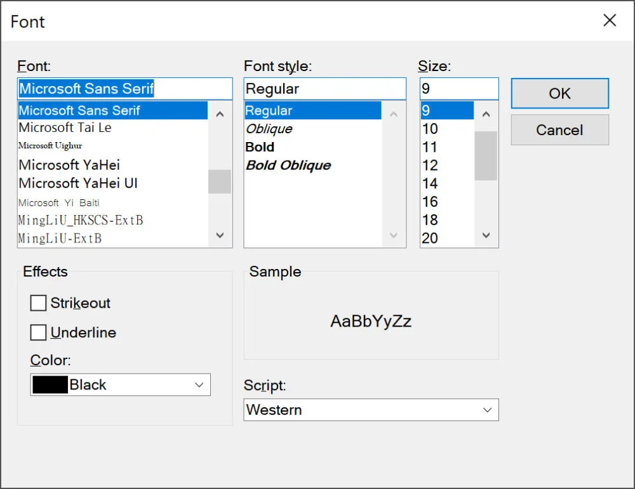Screen dimensions: 635x489
Task: Open the Color dropdown showing Black
Action: pyautogui.click(x=120, y=384)
